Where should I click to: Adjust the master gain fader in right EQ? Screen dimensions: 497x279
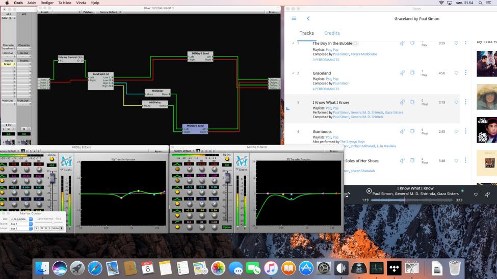click(x=227, y=177)
